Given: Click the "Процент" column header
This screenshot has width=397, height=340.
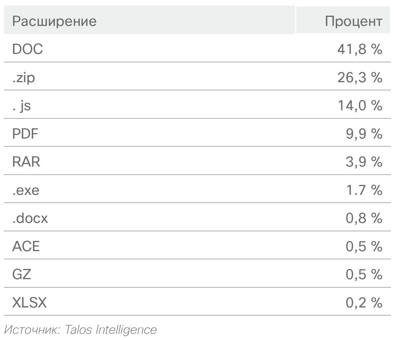Looking at the screenshot, I should (x=353, y=21).
